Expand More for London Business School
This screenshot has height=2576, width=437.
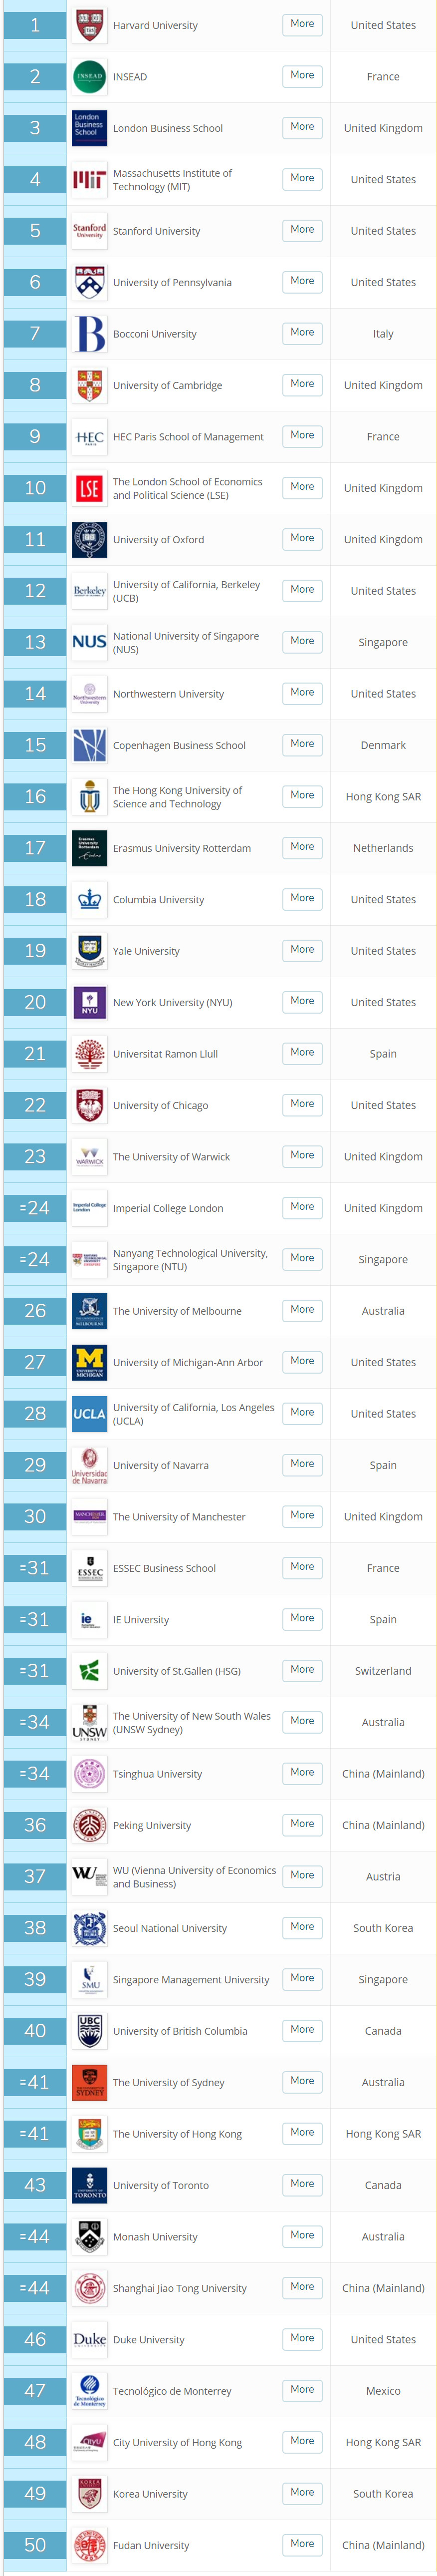tap(302, 127)
